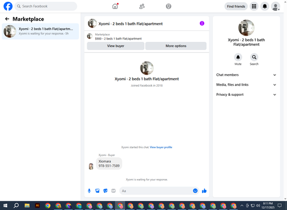Open the Friends icon in top navigation
This screenshot has height=210, width=287.
pos(142,6)
